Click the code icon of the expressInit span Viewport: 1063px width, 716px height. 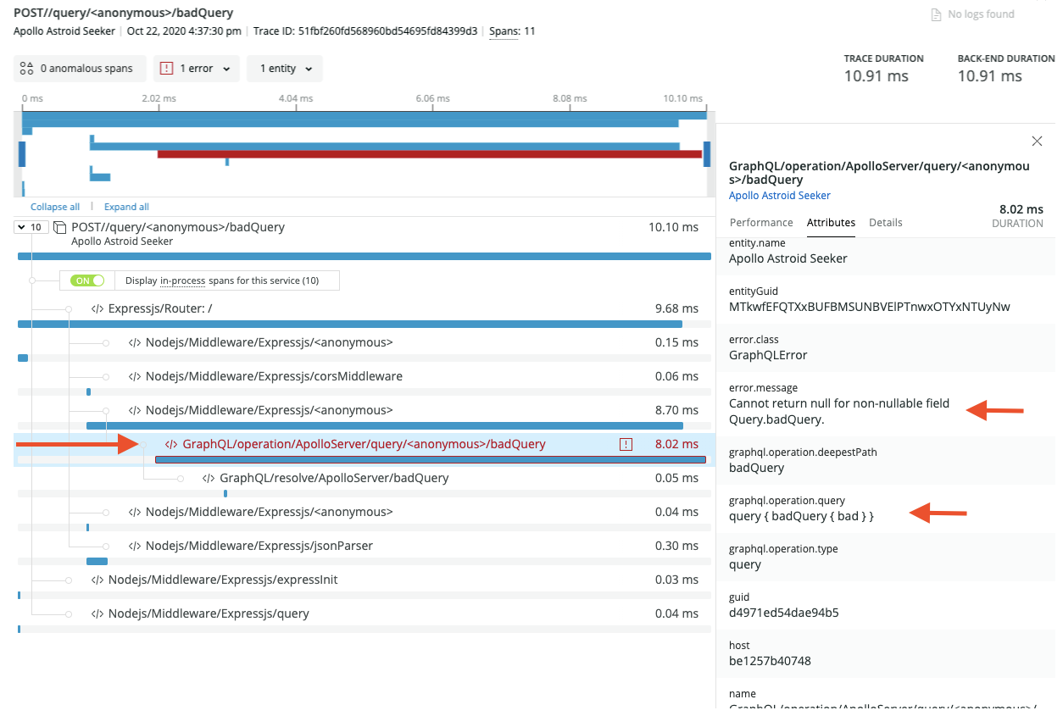[x=97, y=580]
